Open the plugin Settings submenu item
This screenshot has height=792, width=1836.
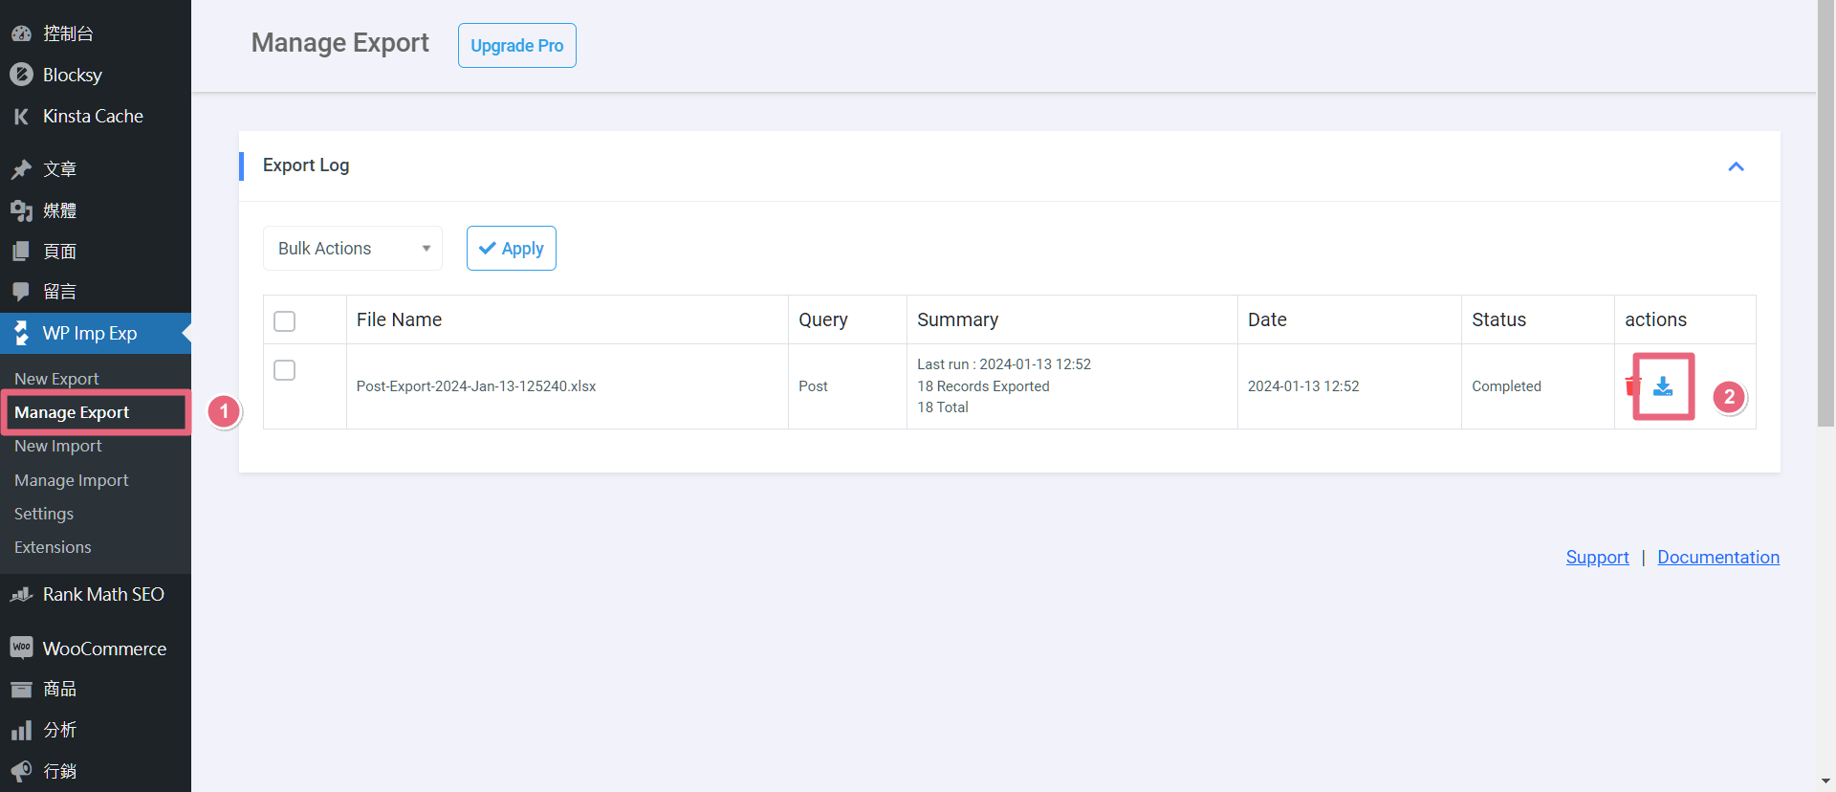pyautogui.click(x=44, y=514)
